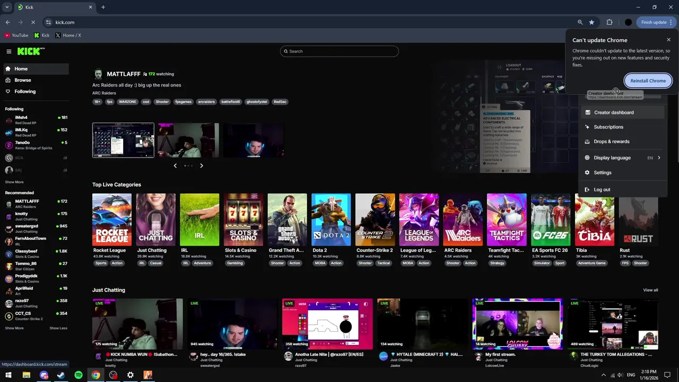Click Show Less under Recommended list
Viewport: 679px width, 382px height.
click(x=58, y=328)
